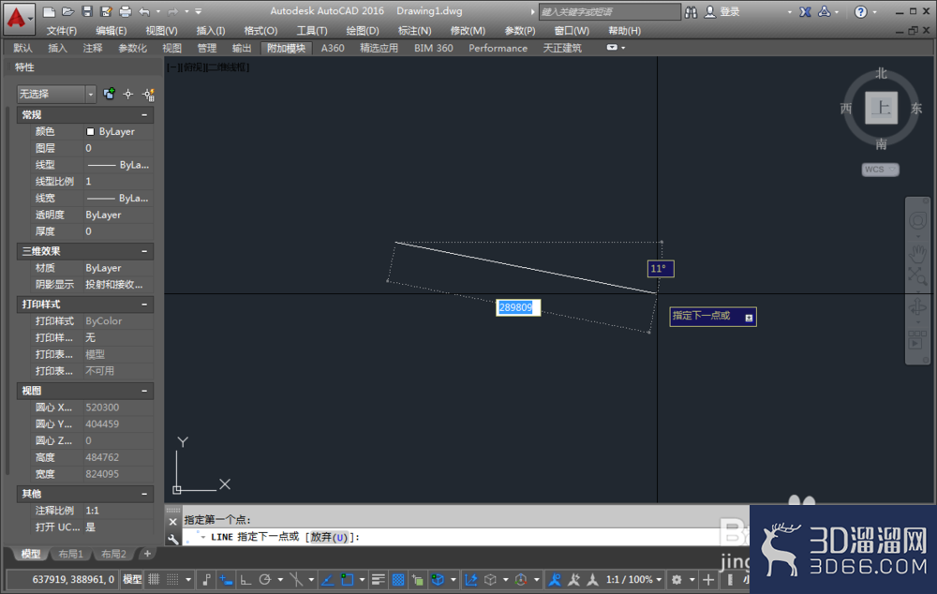Click the Zoom Extents icon on navigation bar
Viewport: 937px width, 594px height.
917,276
